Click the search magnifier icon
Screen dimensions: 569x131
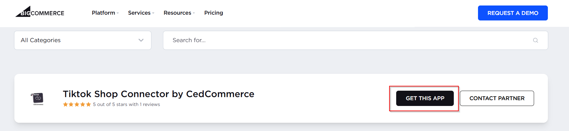point(536,40)
